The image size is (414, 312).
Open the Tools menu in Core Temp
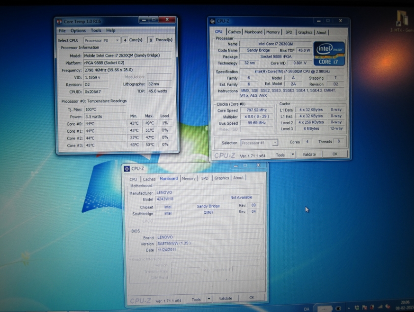coord(96,30)
